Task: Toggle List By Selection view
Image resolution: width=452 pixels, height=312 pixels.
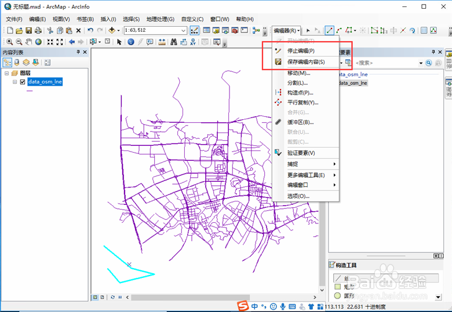Action: point(36,63)
